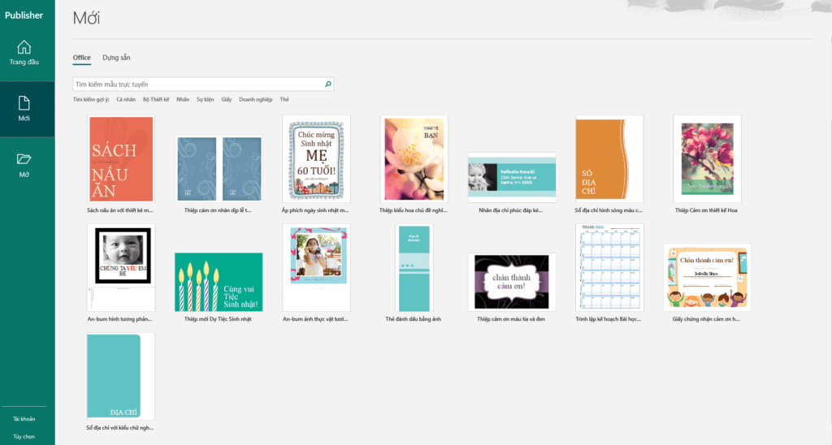Open Tùy chọn options

tap(24, 436)
